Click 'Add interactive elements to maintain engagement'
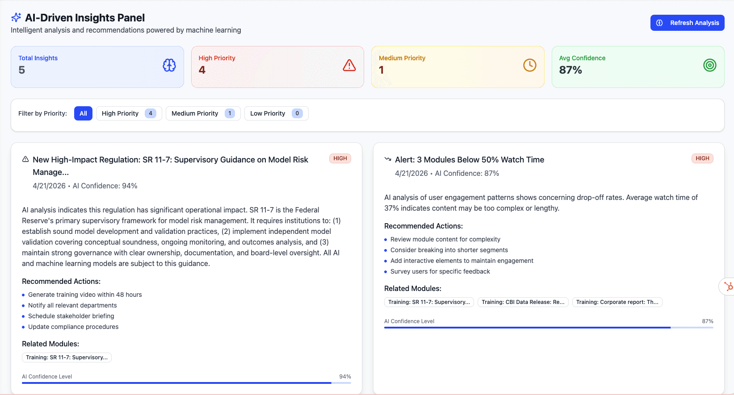This screenshot has height=395, width=734. click(x=462, y=261)
